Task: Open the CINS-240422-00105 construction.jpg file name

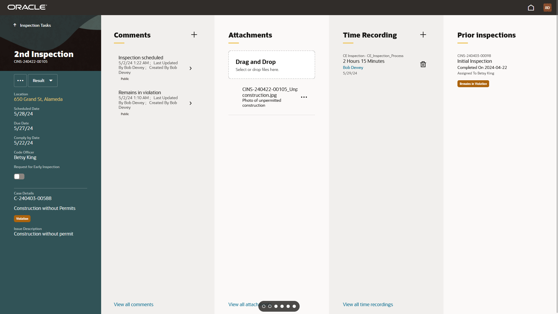Action: point(270,92)
